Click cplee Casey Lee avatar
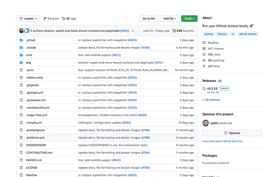276x177 pixels. pos(206,123)
